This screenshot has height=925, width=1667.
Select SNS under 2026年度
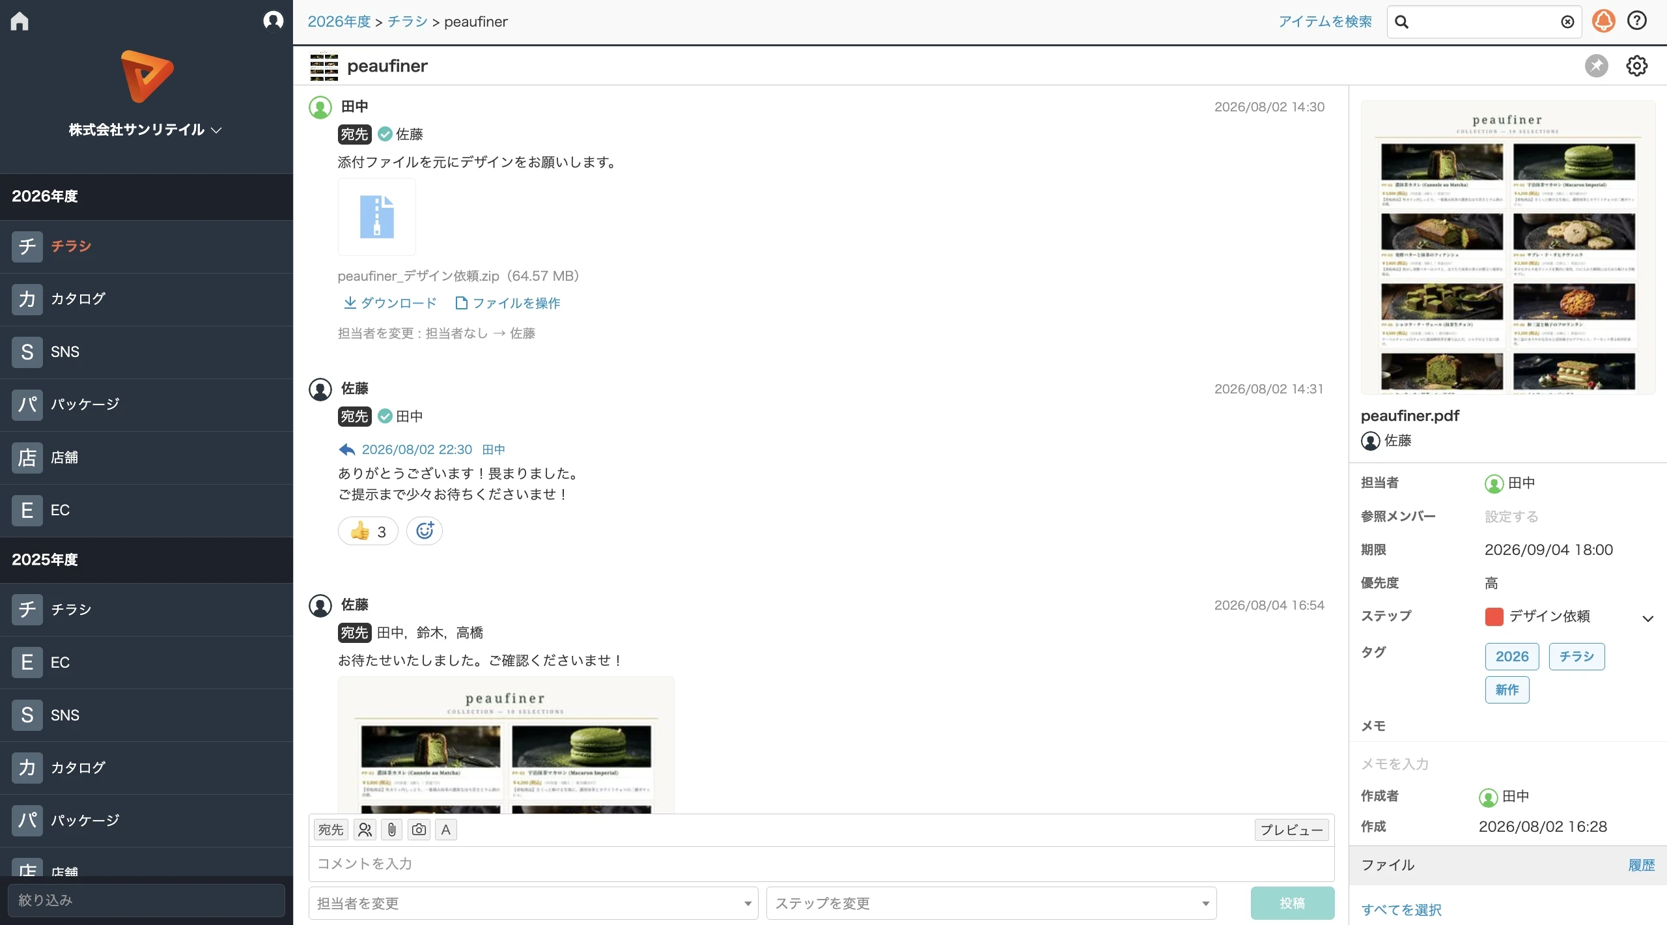click(x=147, y=352)
